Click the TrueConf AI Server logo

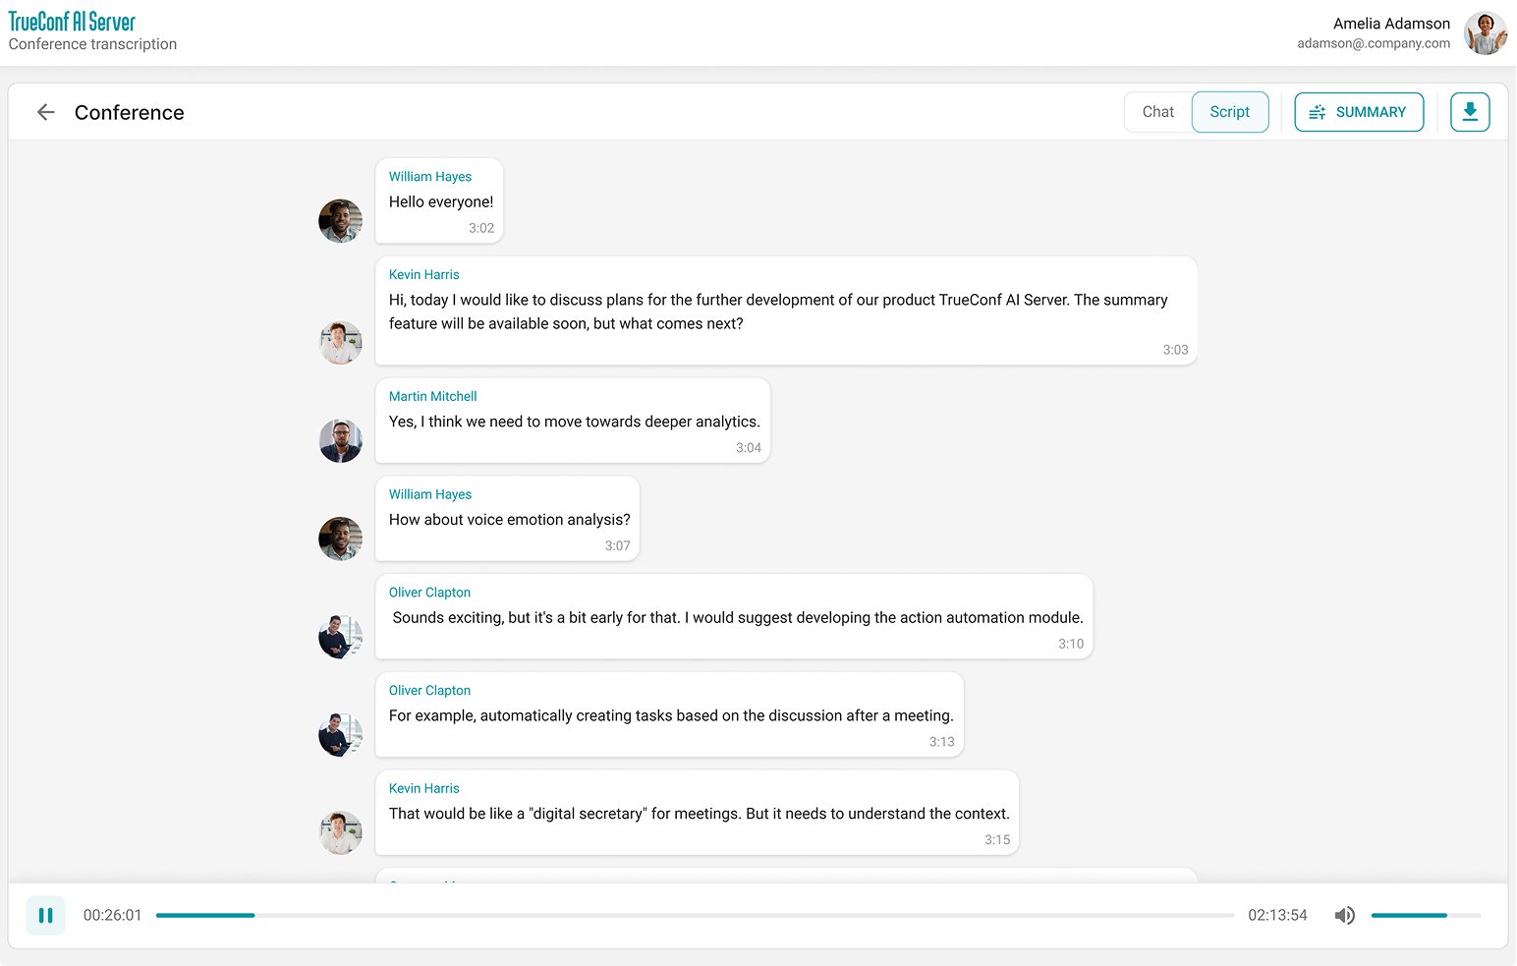(x=72, y=22)
